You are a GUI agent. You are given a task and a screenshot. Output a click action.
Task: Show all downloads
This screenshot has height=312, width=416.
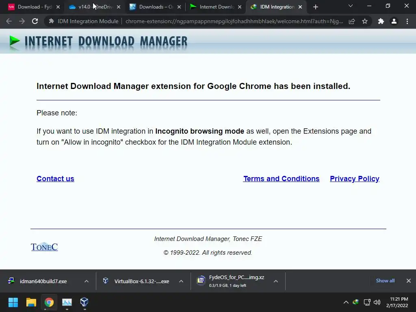385,281
